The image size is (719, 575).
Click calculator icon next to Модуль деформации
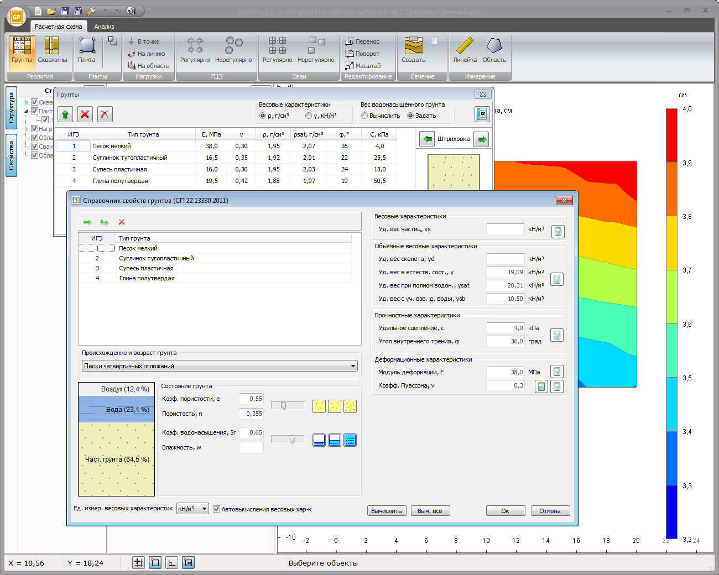[x=557, y=372]
